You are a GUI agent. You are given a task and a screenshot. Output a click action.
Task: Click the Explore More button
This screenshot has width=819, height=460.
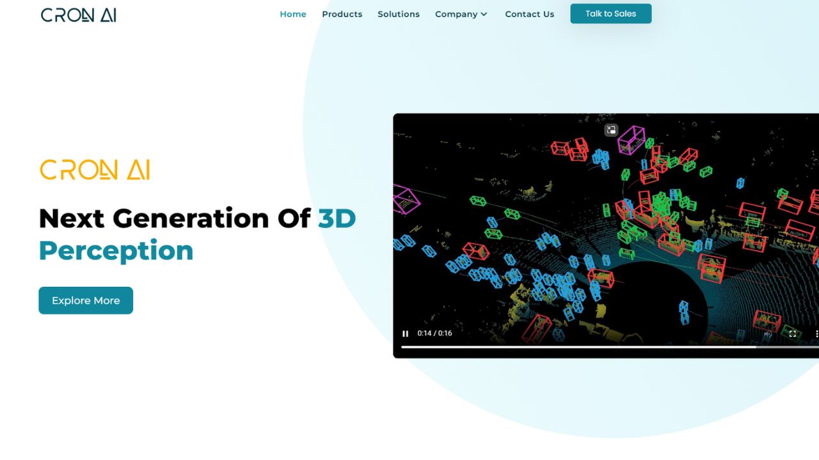coord(86,300)
